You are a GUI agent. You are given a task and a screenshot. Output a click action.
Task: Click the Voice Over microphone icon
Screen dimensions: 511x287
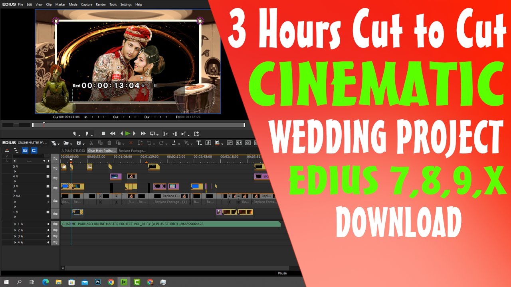208,143
